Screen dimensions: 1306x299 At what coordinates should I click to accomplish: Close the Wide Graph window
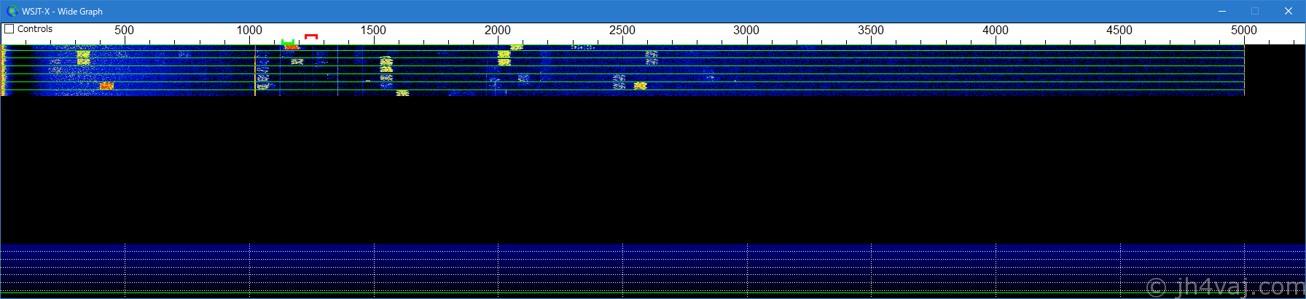(x=1289, y=11)
